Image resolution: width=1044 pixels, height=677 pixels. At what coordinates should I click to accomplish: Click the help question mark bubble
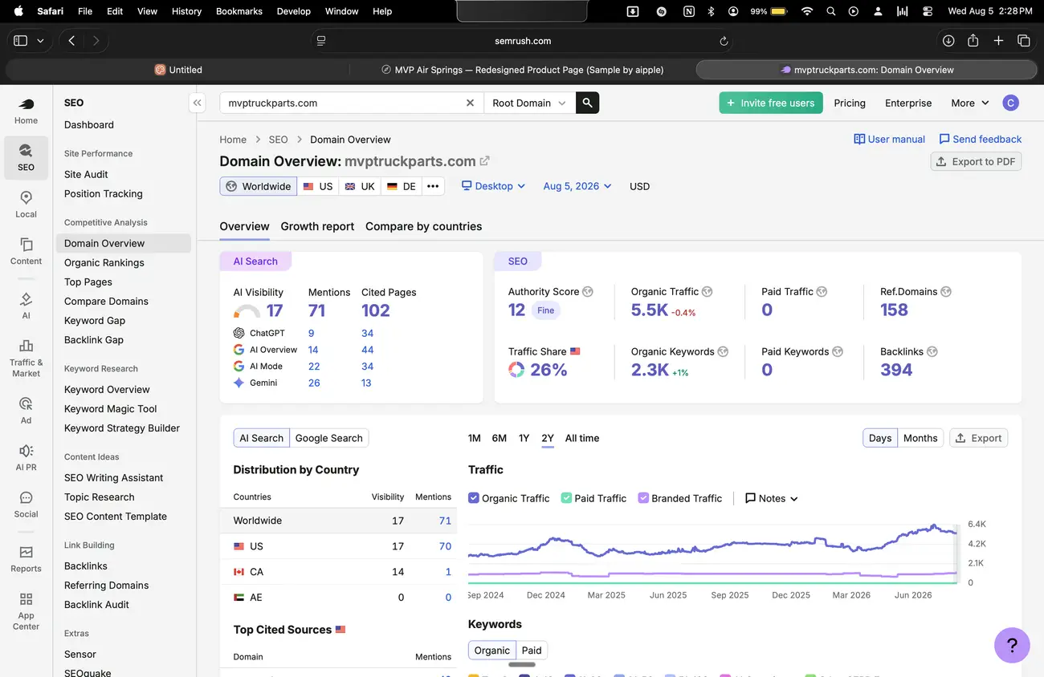(x=1012, y=645)
